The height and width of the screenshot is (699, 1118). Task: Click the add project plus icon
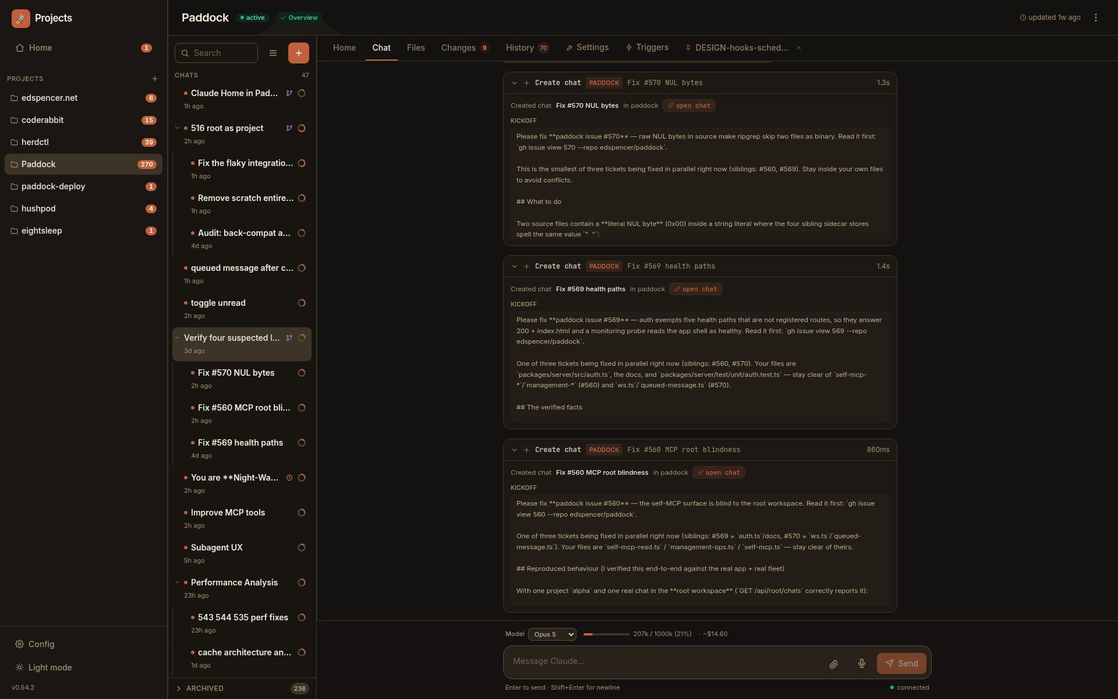click(155, 79)
